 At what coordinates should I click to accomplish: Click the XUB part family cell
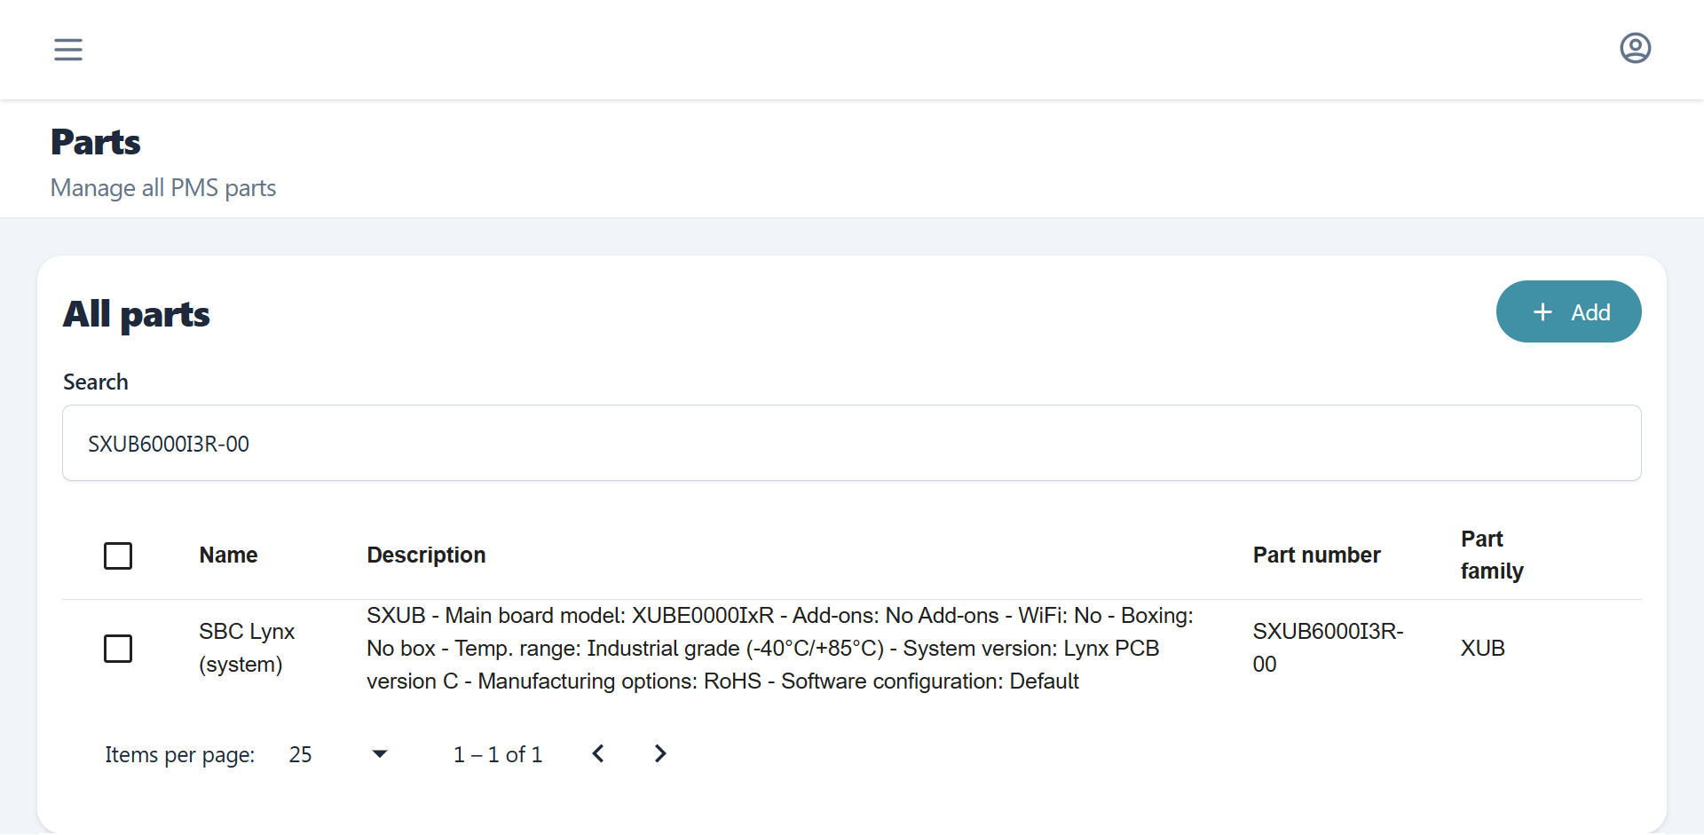click(1483, 649)
